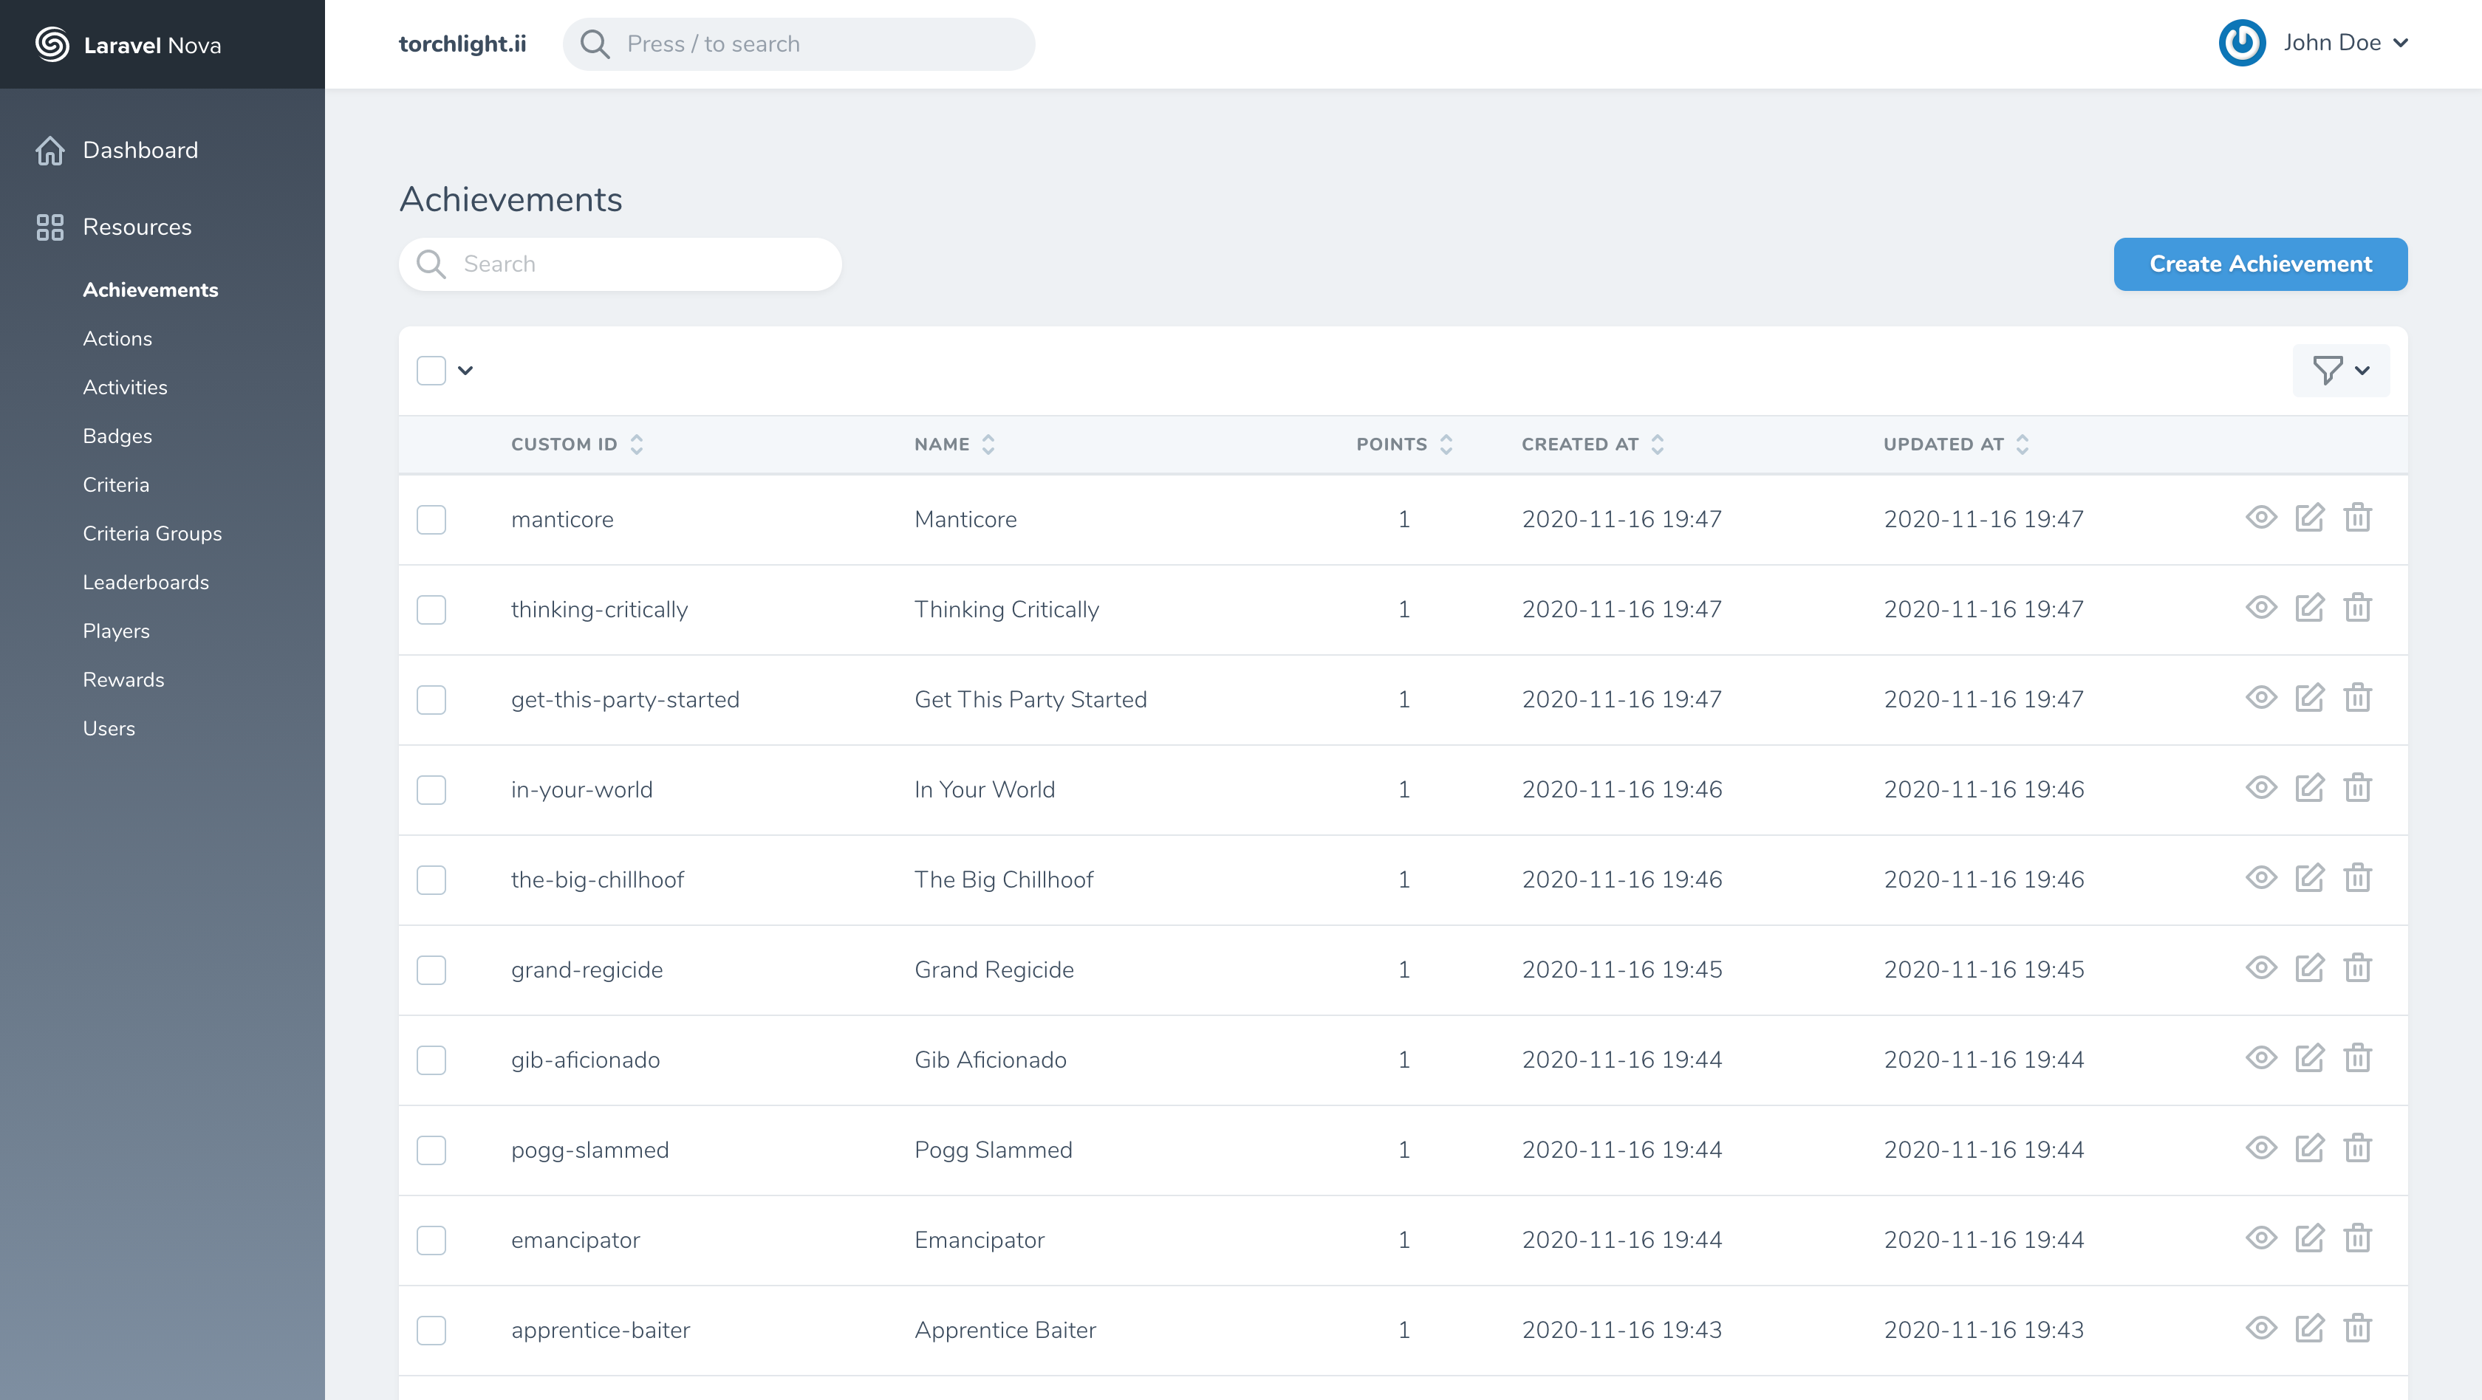Check the pogg-slammed row checkbox
The height and width of the screenshot is (1400, 2482).
[431, 1150]
